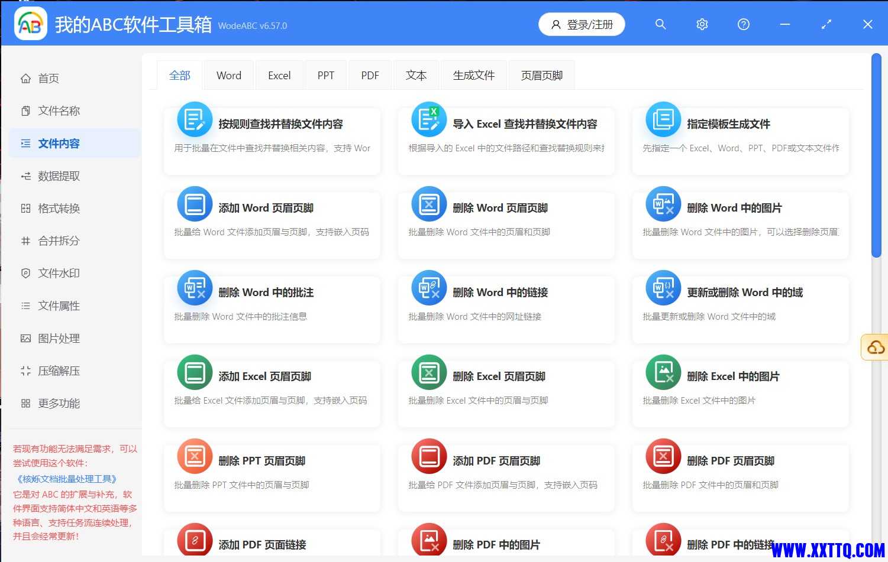This screenshot has width=888, height=562.
Task: Switch to the 全部 tab
Action: (x=180, y=75)
